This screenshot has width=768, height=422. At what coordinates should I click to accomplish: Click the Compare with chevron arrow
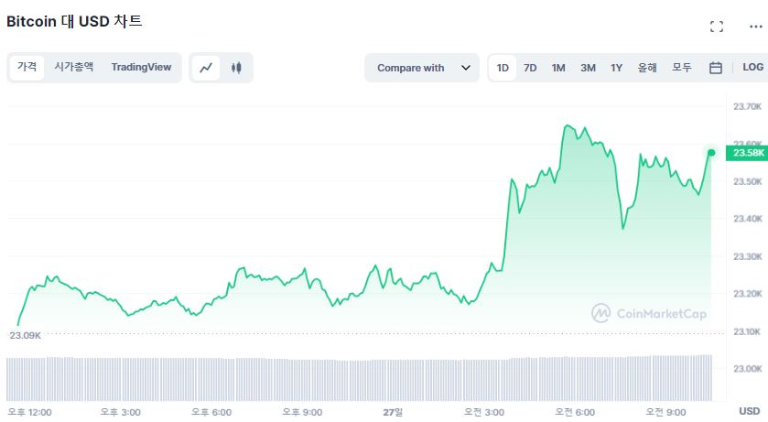pos(465,68)
